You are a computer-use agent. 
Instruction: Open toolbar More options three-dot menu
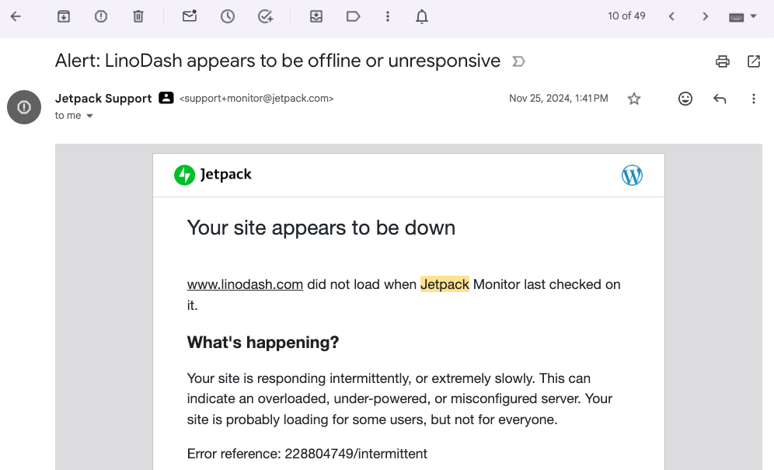pyautogui.click(x=388, y=16)
